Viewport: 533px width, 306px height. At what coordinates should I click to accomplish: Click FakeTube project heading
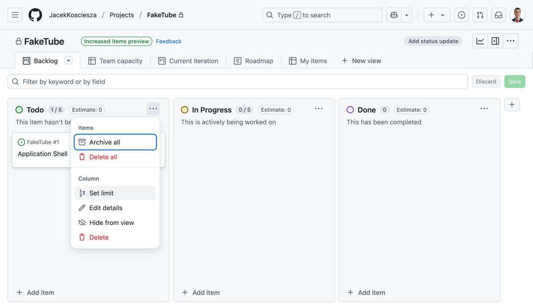pos(44,41)
